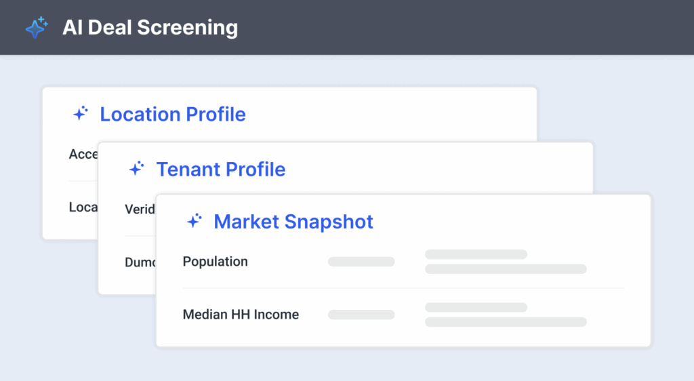The image size is (694, 381).
Task: Click the short placeholder value beside Population
Action: [361, 262]
